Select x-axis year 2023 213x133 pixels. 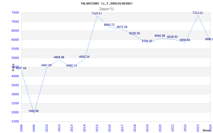point(198,128)
